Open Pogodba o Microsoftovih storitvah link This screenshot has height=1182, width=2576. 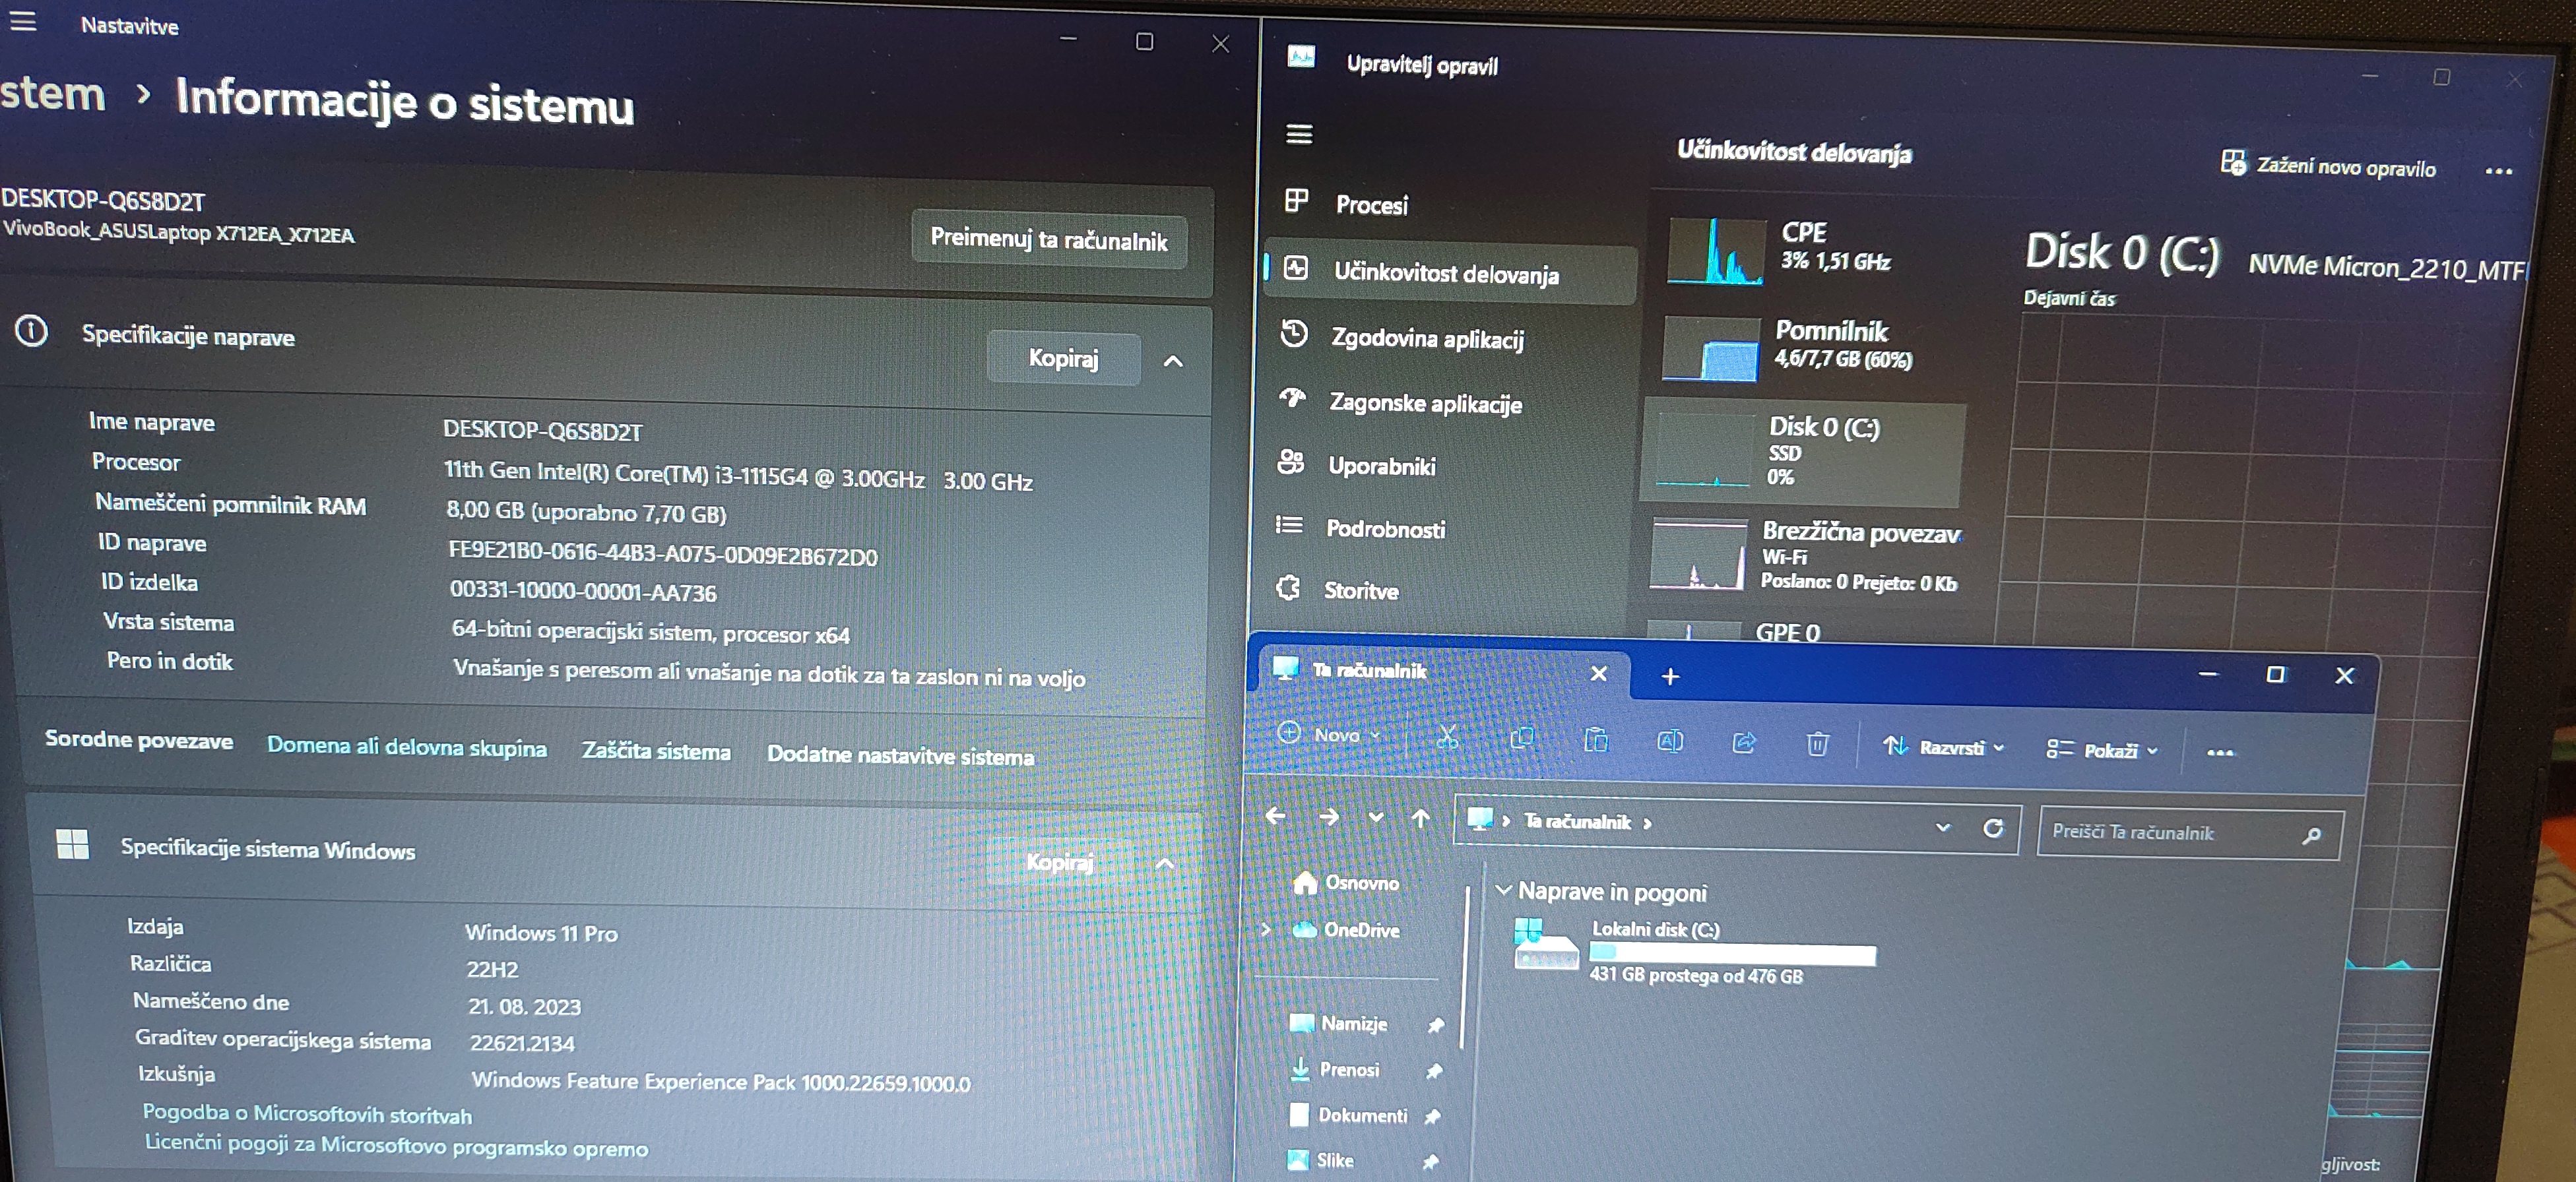(x=307, y=1113)
